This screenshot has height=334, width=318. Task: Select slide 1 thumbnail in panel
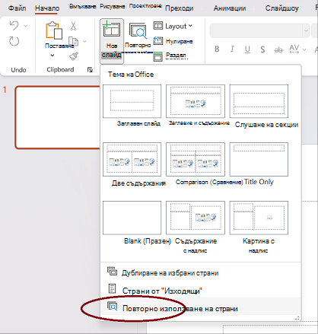pos(58,117)
